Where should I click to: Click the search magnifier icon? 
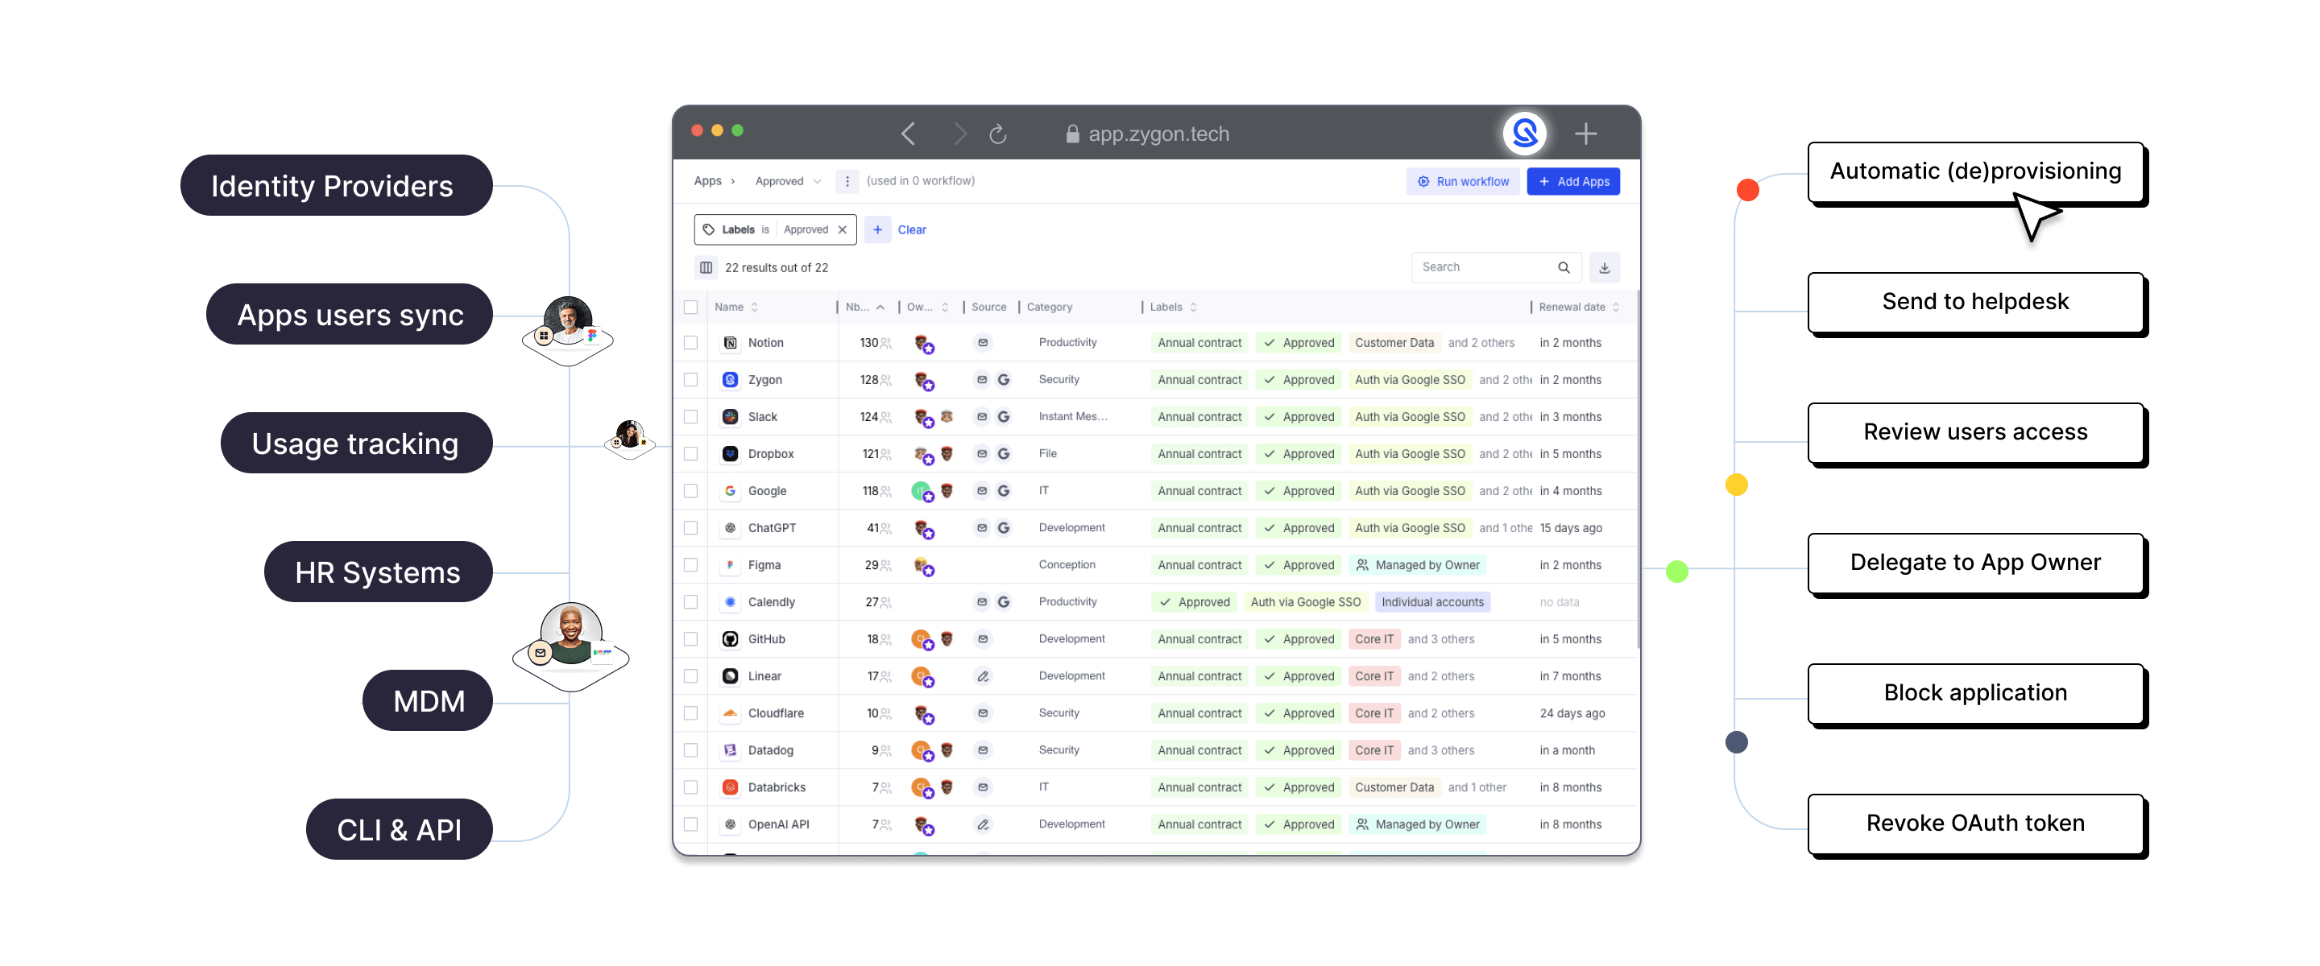1564,267
